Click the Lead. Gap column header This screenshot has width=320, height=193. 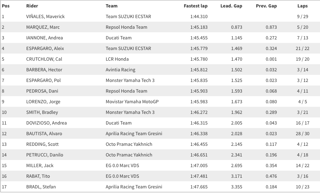[231, 6]
